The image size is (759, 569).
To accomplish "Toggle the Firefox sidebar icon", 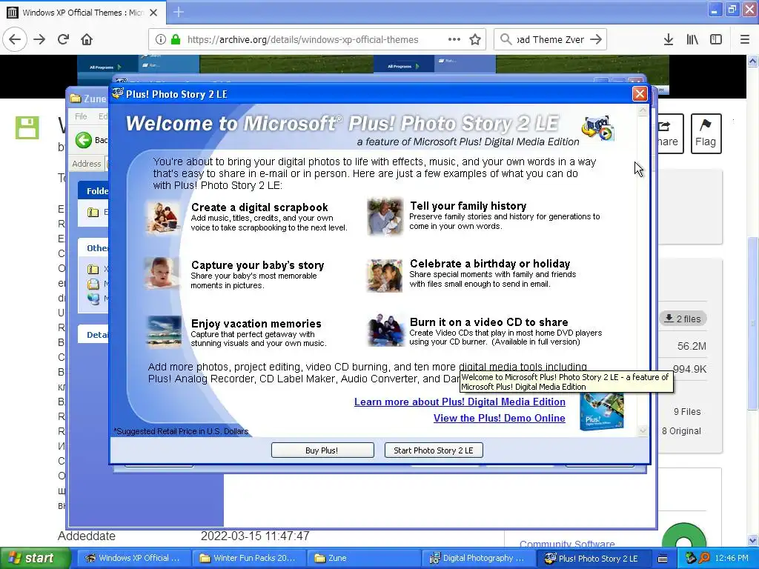I will click(716, 40).
